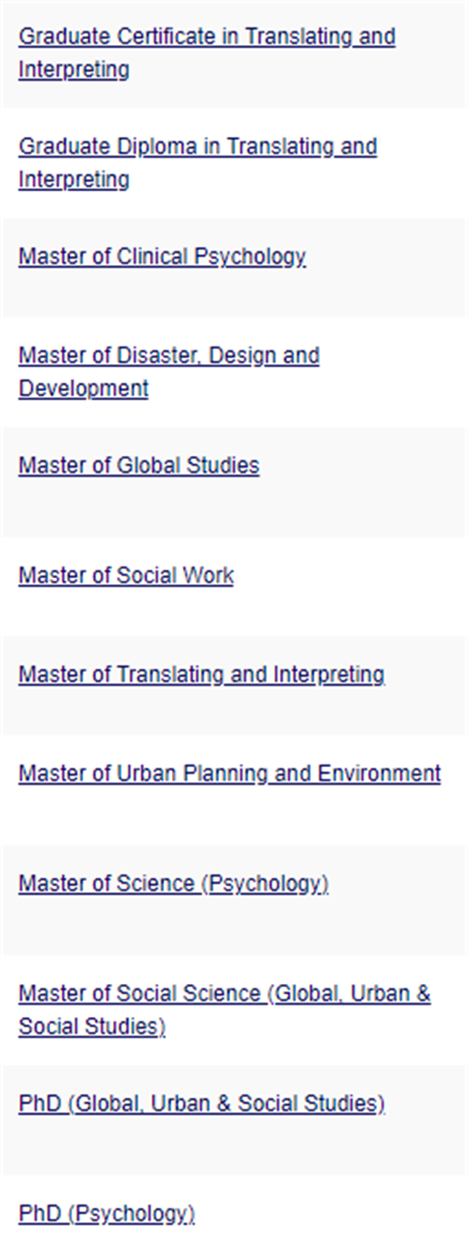Click the word Interpreting under Graduate Certificate
Viewport: 468px width, 1256px height.
(x=74, y=70)
